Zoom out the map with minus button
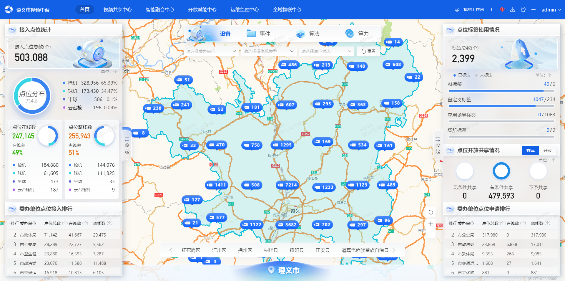This screenshot has width=565, height=281. coord(431,233)
